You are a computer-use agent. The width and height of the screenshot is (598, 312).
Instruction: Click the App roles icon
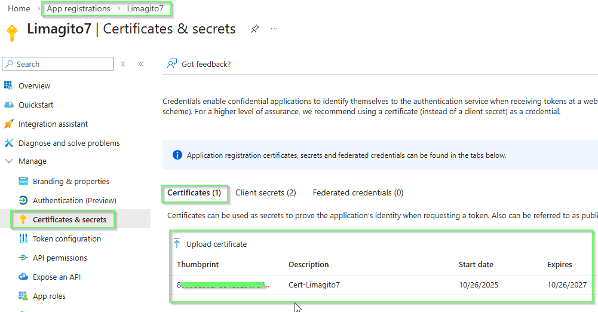coord(23,296)
